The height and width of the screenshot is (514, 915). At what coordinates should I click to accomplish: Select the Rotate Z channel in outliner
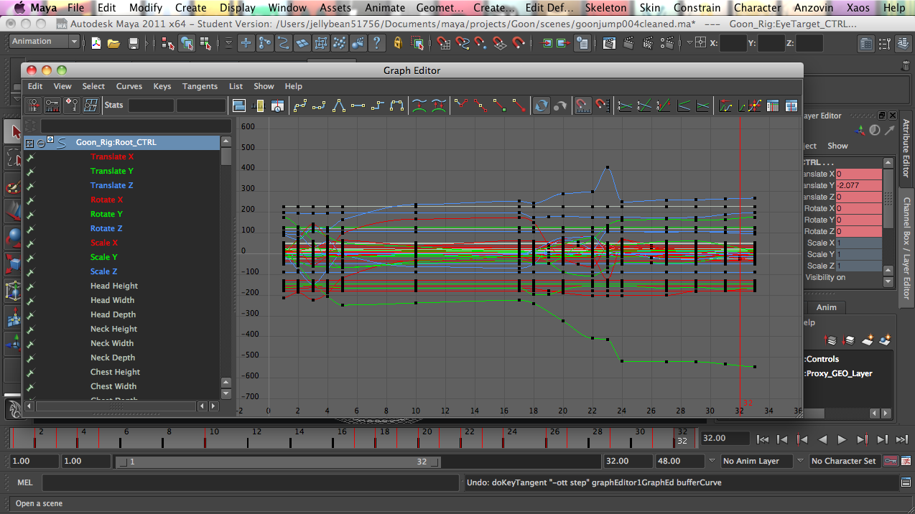(106, 228)
